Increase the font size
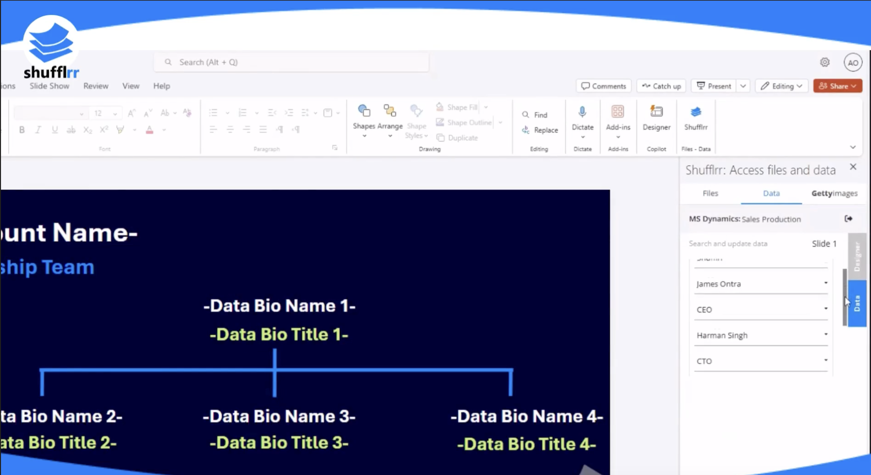 tap(132, 113)
